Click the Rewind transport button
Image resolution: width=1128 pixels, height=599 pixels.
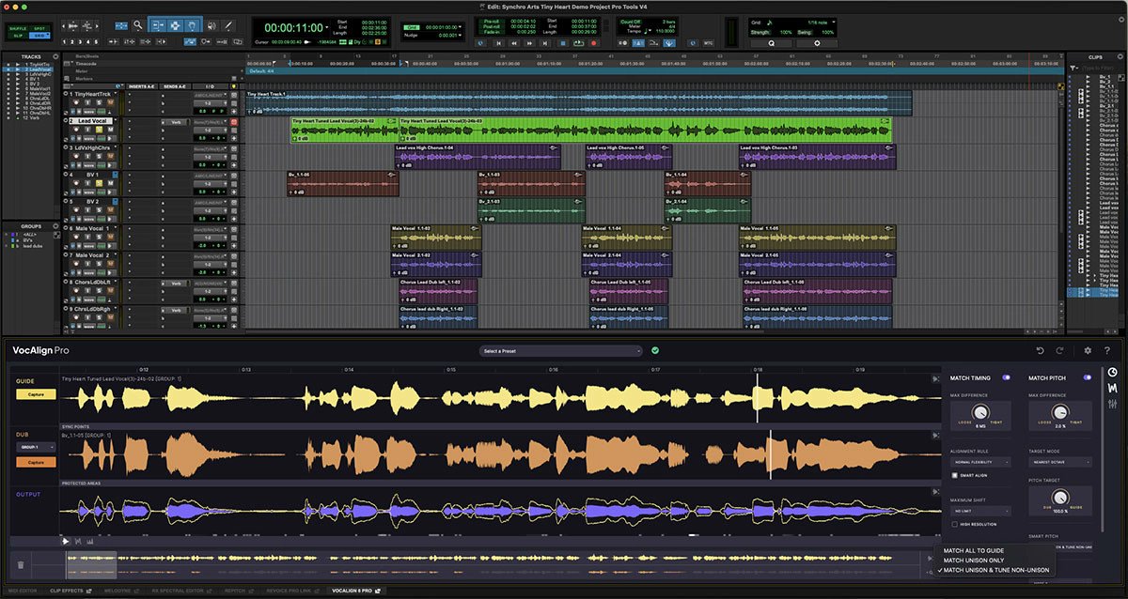[514, 42]
